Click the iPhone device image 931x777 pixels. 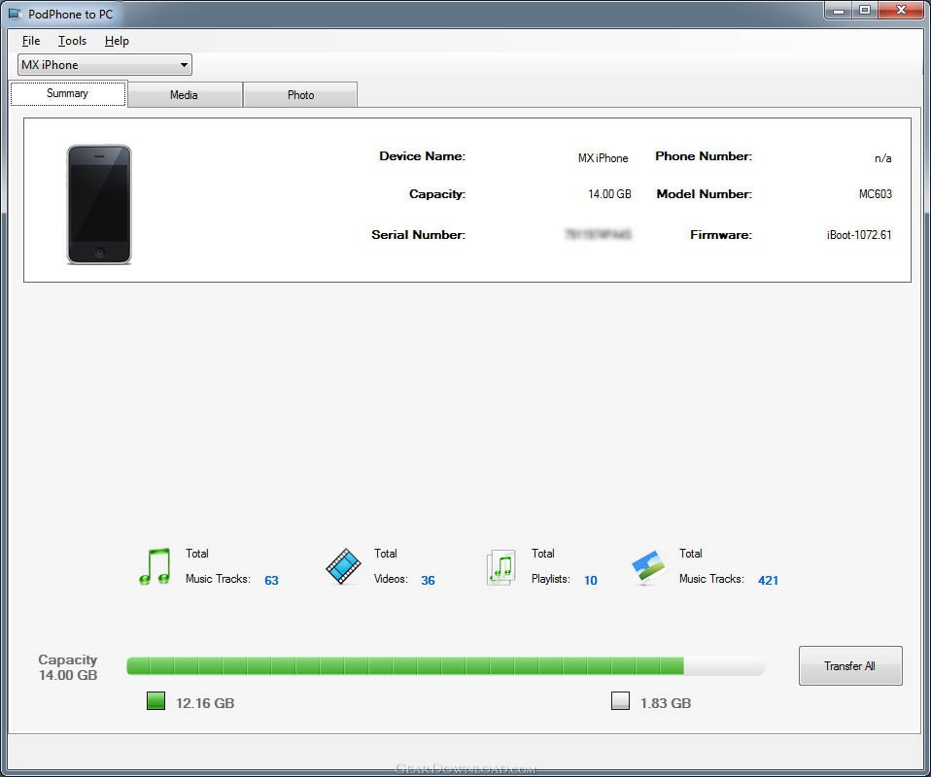(99, 204)
